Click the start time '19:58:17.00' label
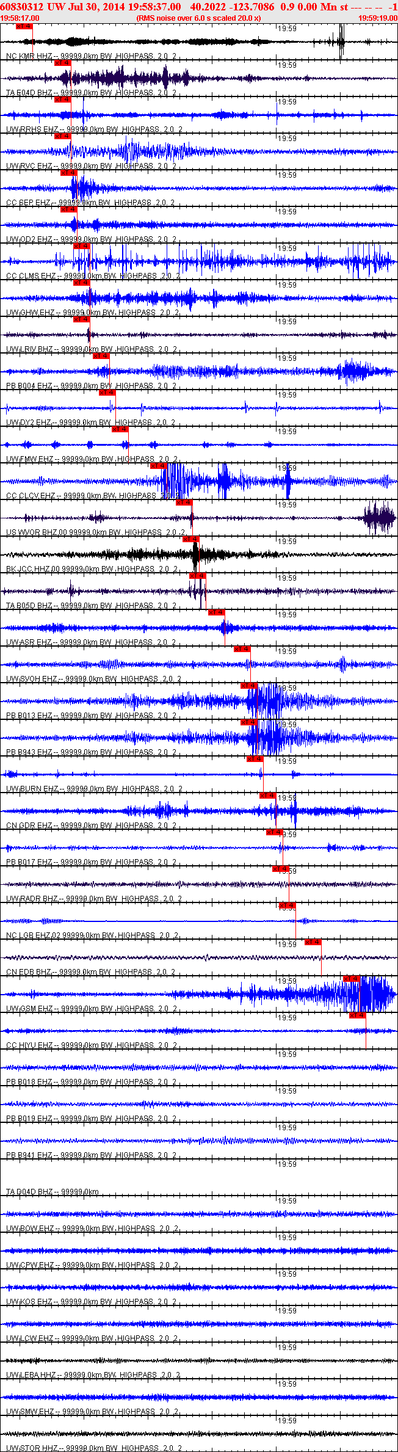 20,18
